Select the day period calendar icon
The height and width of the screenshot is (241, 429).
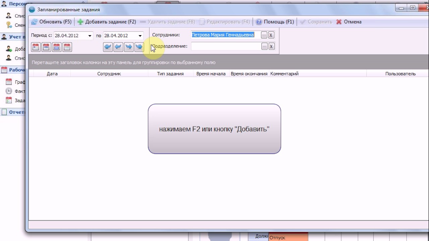[36, 47]
